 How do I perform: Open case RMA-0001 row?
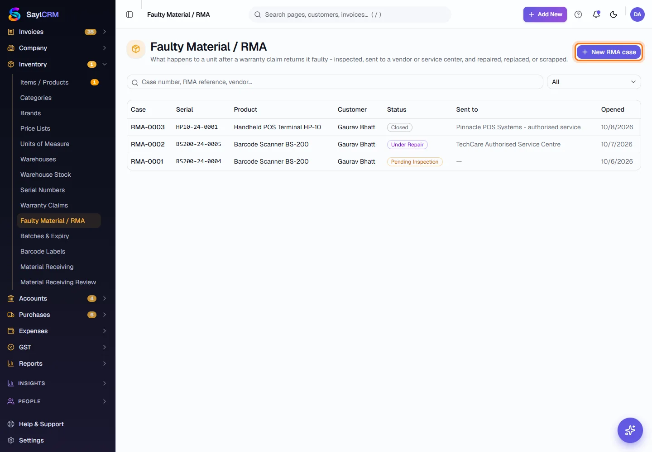[x=384, y=162]
